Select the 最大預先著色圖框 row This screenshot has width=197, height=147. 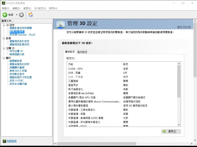pyautogui.click(x=122, y=106)
